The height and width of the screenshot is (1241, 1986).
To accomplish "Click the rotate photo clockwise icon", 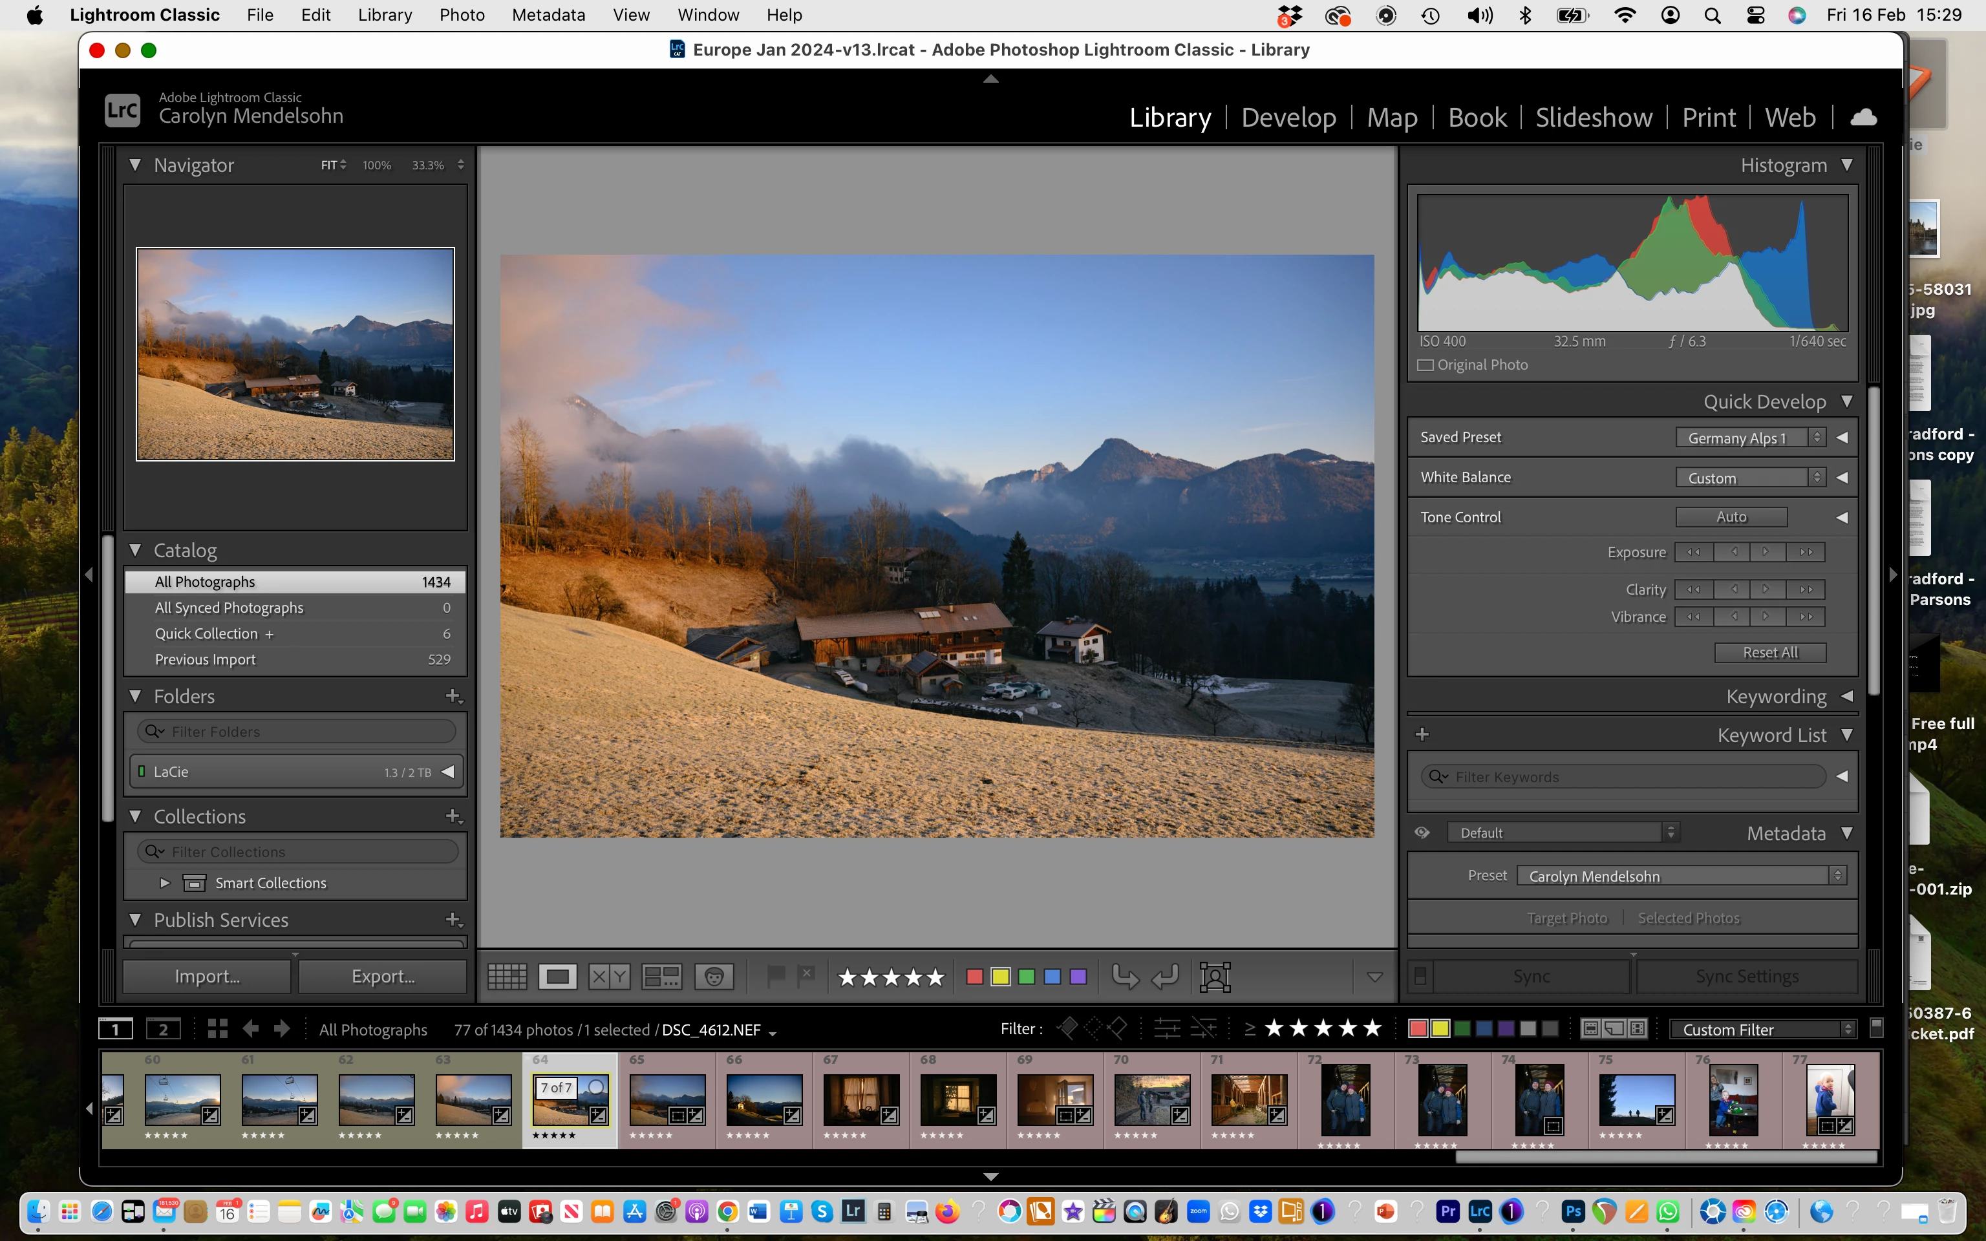I will coord(1166,977).
